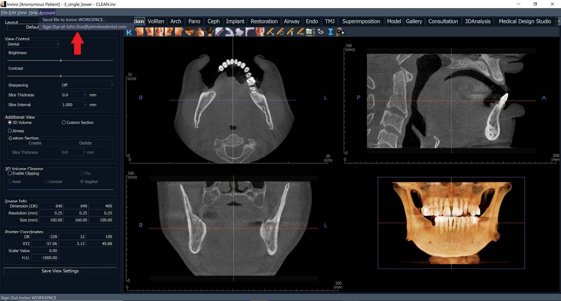
Task: Open the Dental view control dropdown
Action: click(58, 44)
